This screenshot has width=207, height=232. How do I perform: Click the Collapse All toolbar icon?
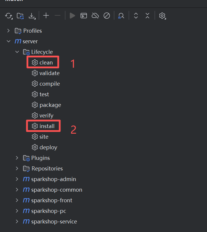[x=147, y=16]
